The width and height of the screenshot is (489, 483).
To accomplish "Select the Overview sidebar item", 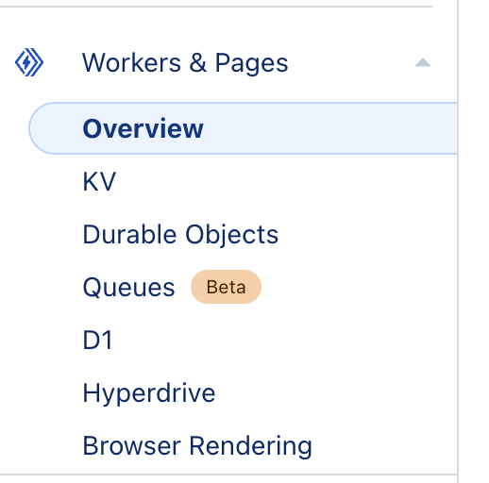I will click(243, 128).
